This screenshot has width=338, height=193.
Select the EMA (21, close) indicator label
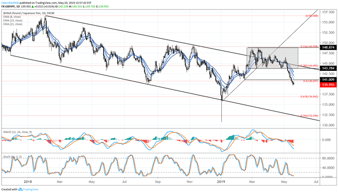coord(13,24)
